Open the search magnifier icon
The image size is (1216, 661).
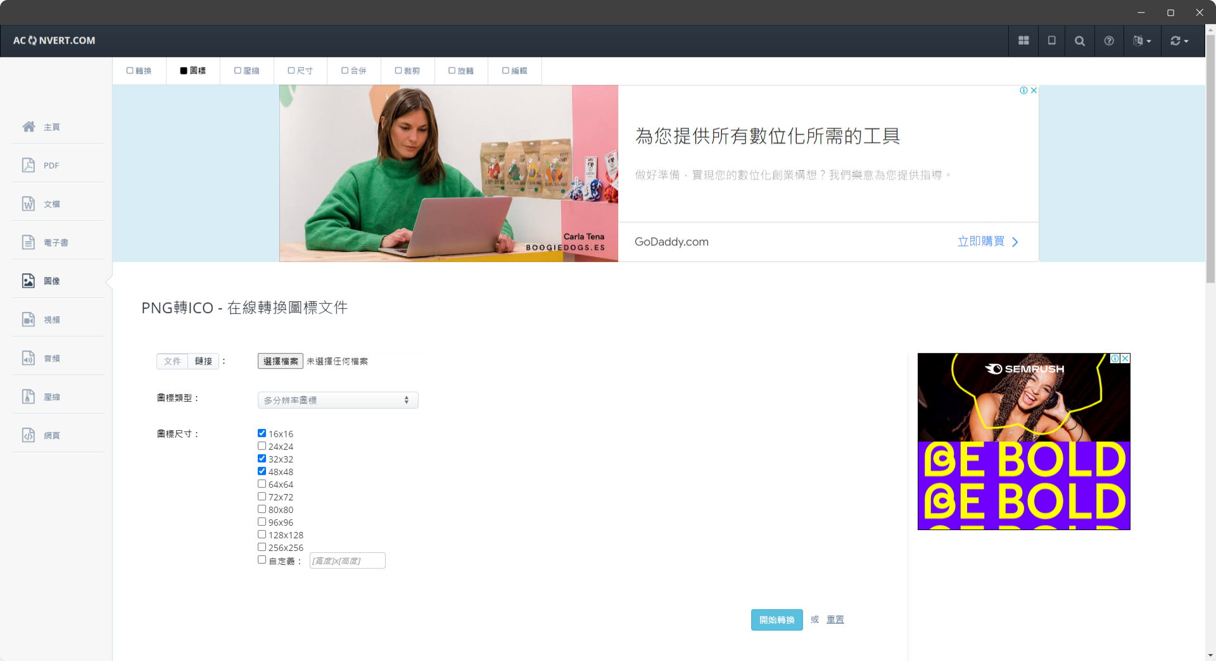pos(1080,40)
